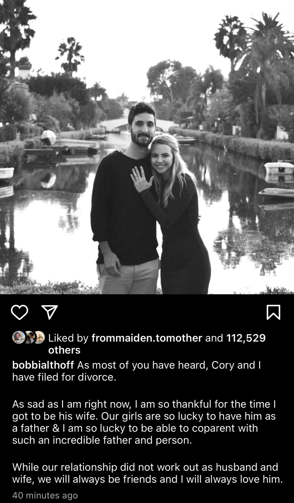View the 112,529 others likes list
This screenshot has height=503, width=294.
157,344
